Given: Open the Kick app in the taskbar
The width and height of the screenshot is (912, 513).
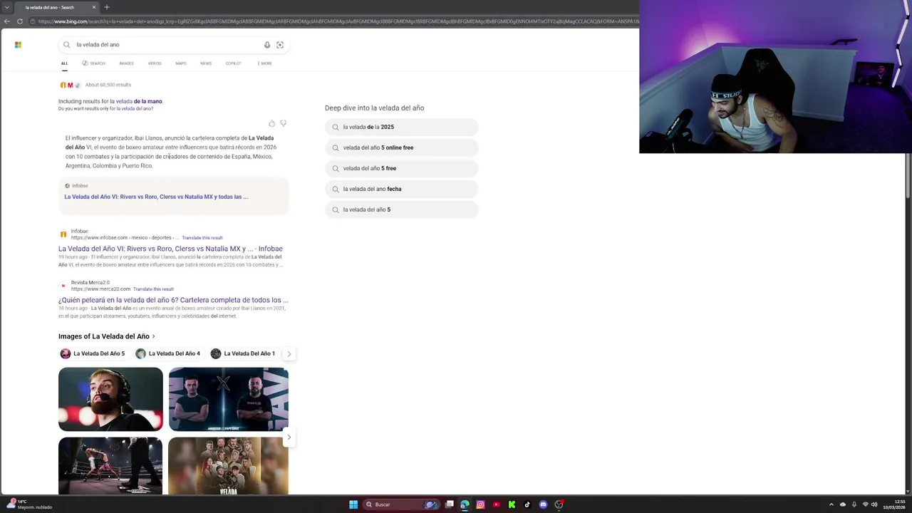Looking at the screenshot, I should (x=512, y=504).
